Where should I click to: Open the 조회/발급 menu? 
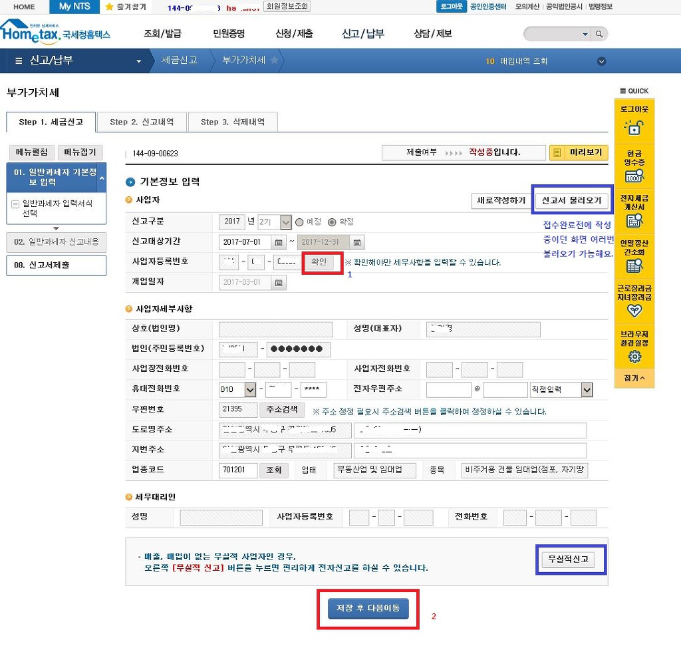(162, 34)
